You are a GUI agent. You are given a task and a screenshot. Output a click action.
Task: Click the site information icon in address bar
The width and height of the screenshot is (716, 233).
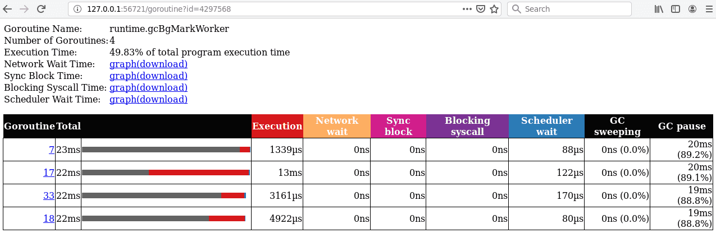77,9
